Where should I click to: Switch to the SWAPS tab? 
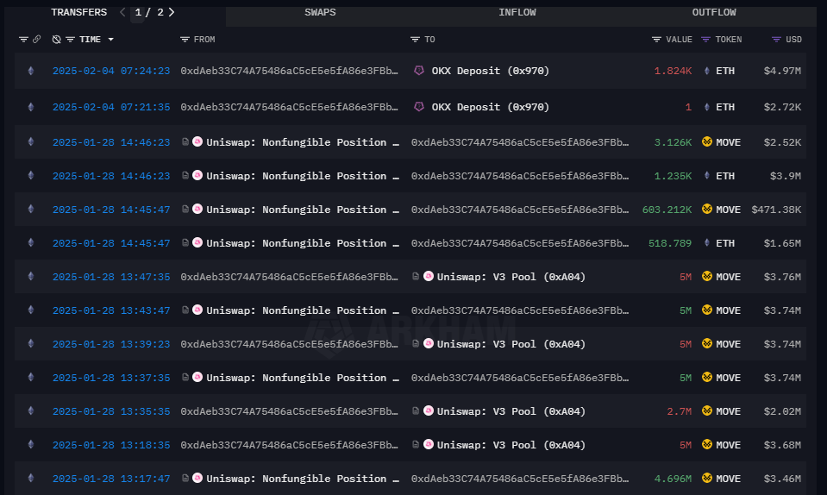[320, 13]
